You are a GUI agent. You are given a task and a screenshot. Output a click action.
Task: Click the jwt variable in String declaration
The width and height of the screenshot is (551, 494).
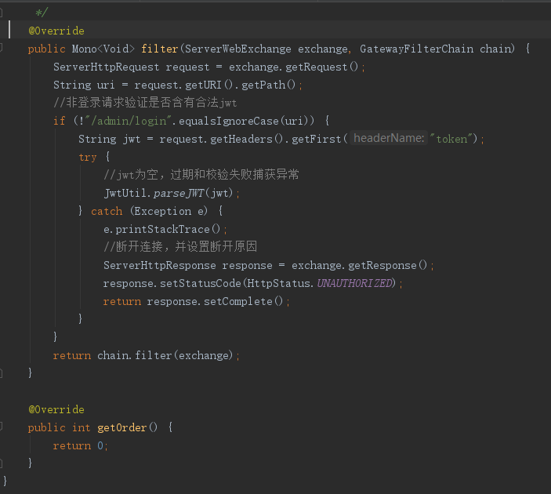click(132, 140)
